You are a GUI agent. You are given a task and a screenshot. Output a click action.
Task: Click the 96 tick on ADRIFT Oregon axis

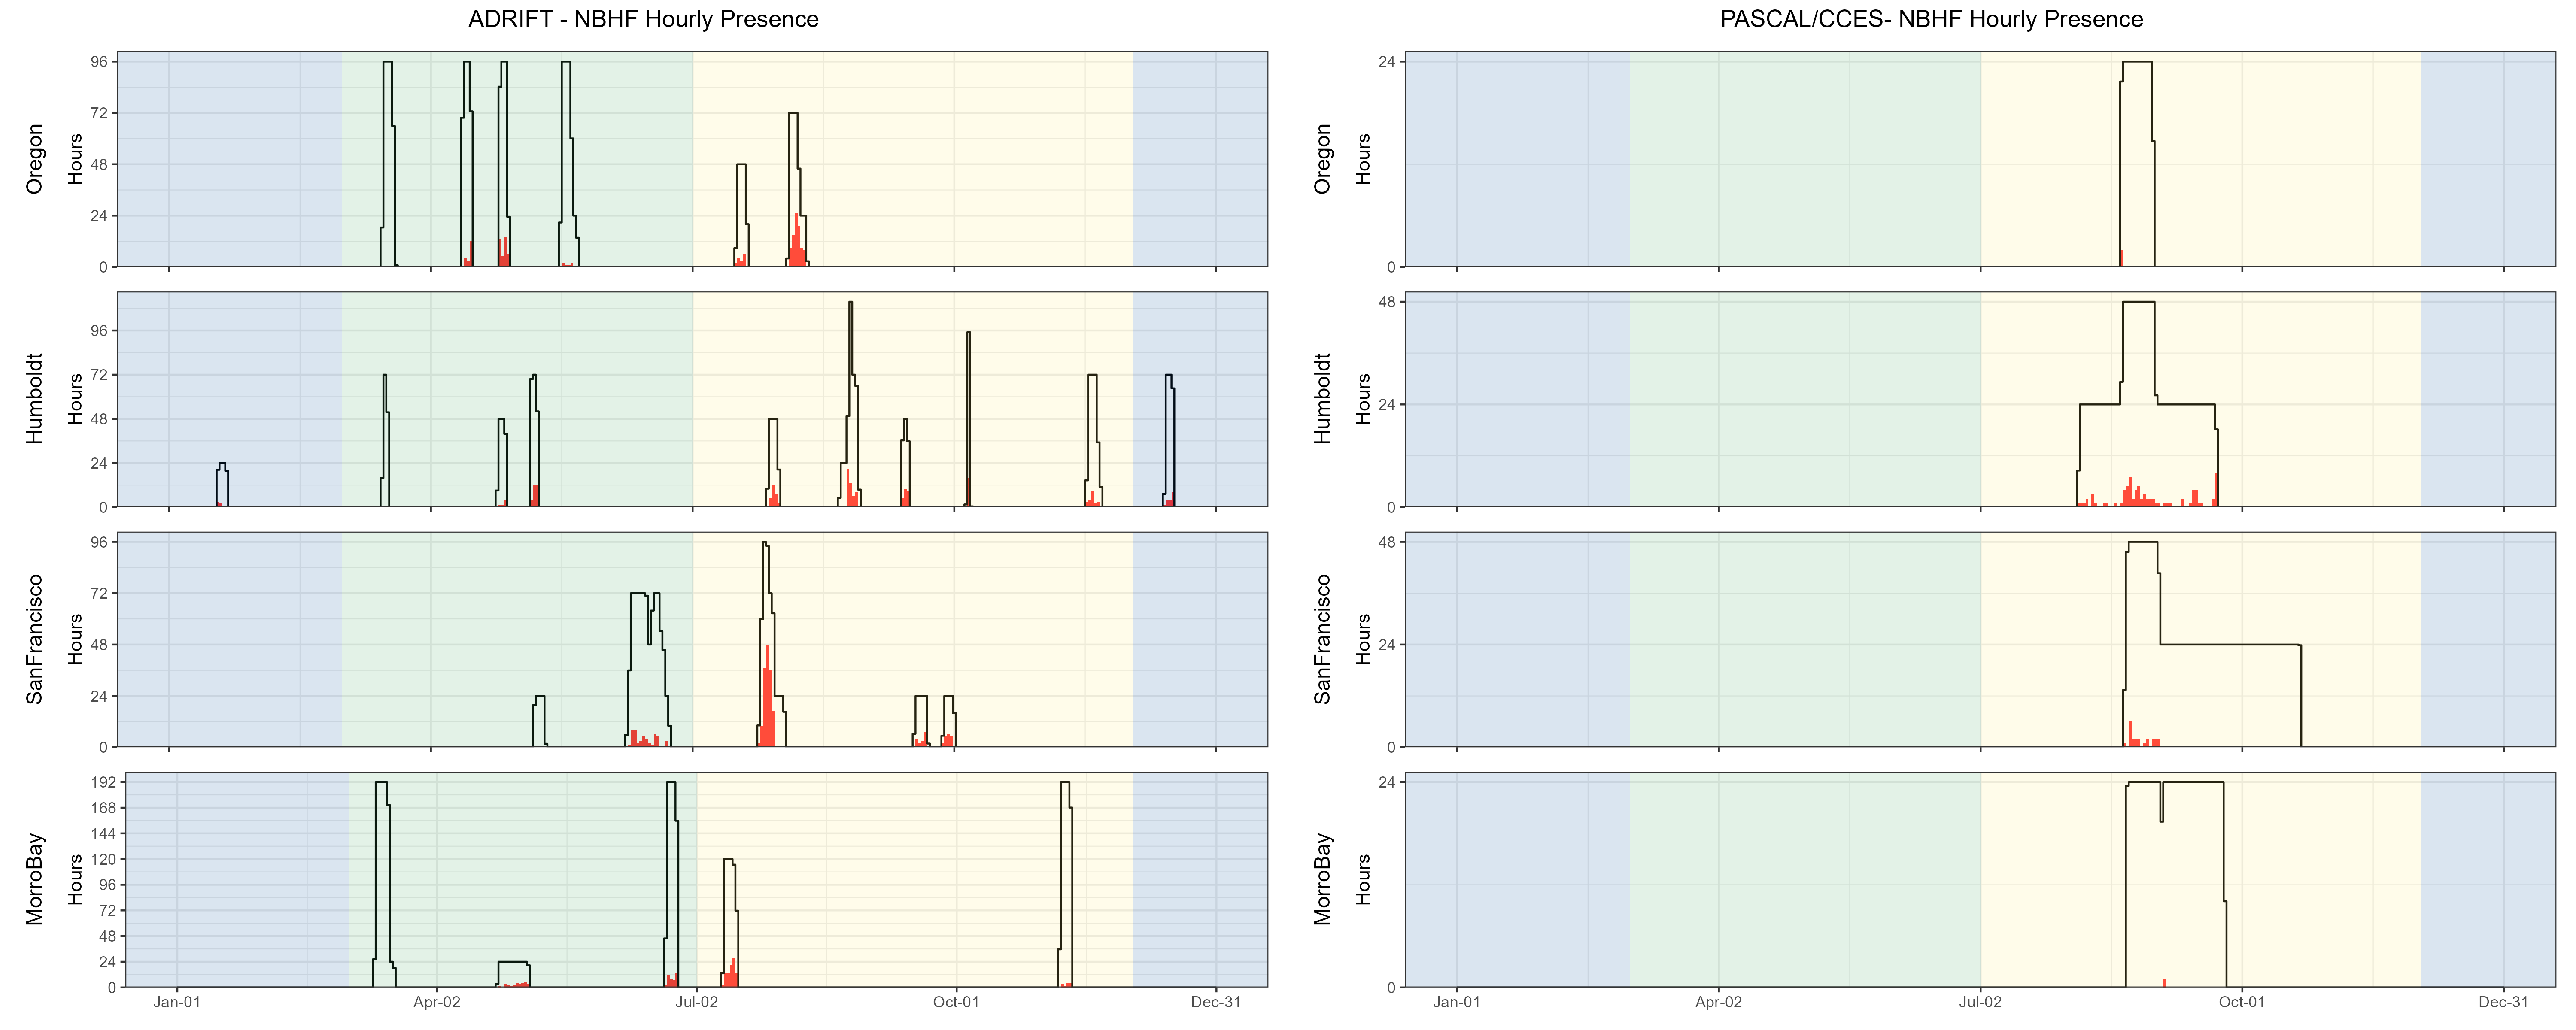(x=99, y=61)
